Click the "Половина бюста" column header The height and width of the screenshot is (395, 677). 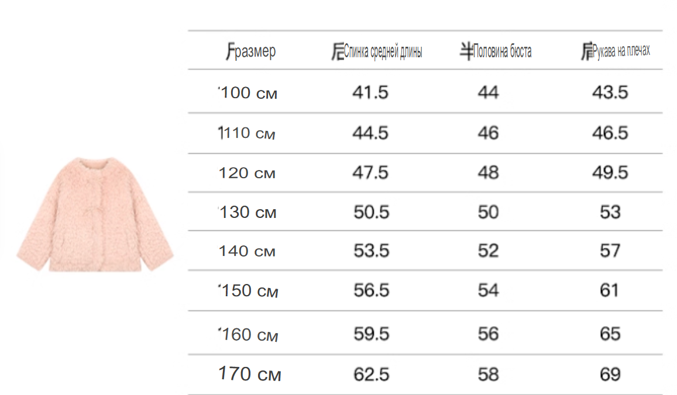tap(496, 51)
